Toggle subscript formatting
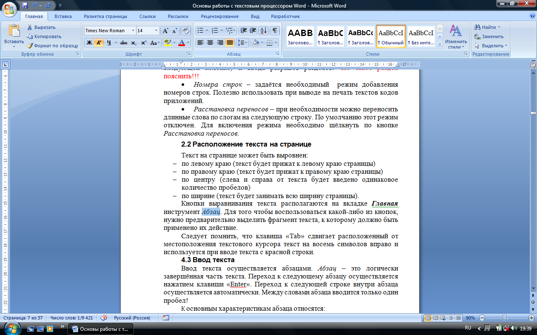 click(133, 43)
